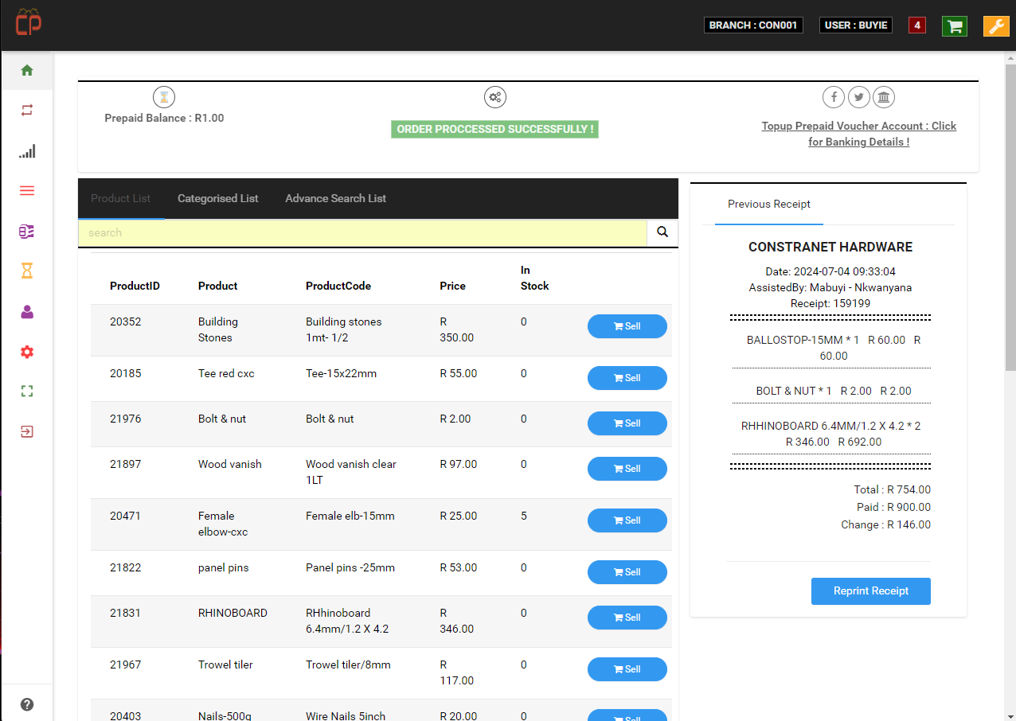Select the Previous Receipt tab
This screenshot has width=1016, height=721.
click(768, 204)
